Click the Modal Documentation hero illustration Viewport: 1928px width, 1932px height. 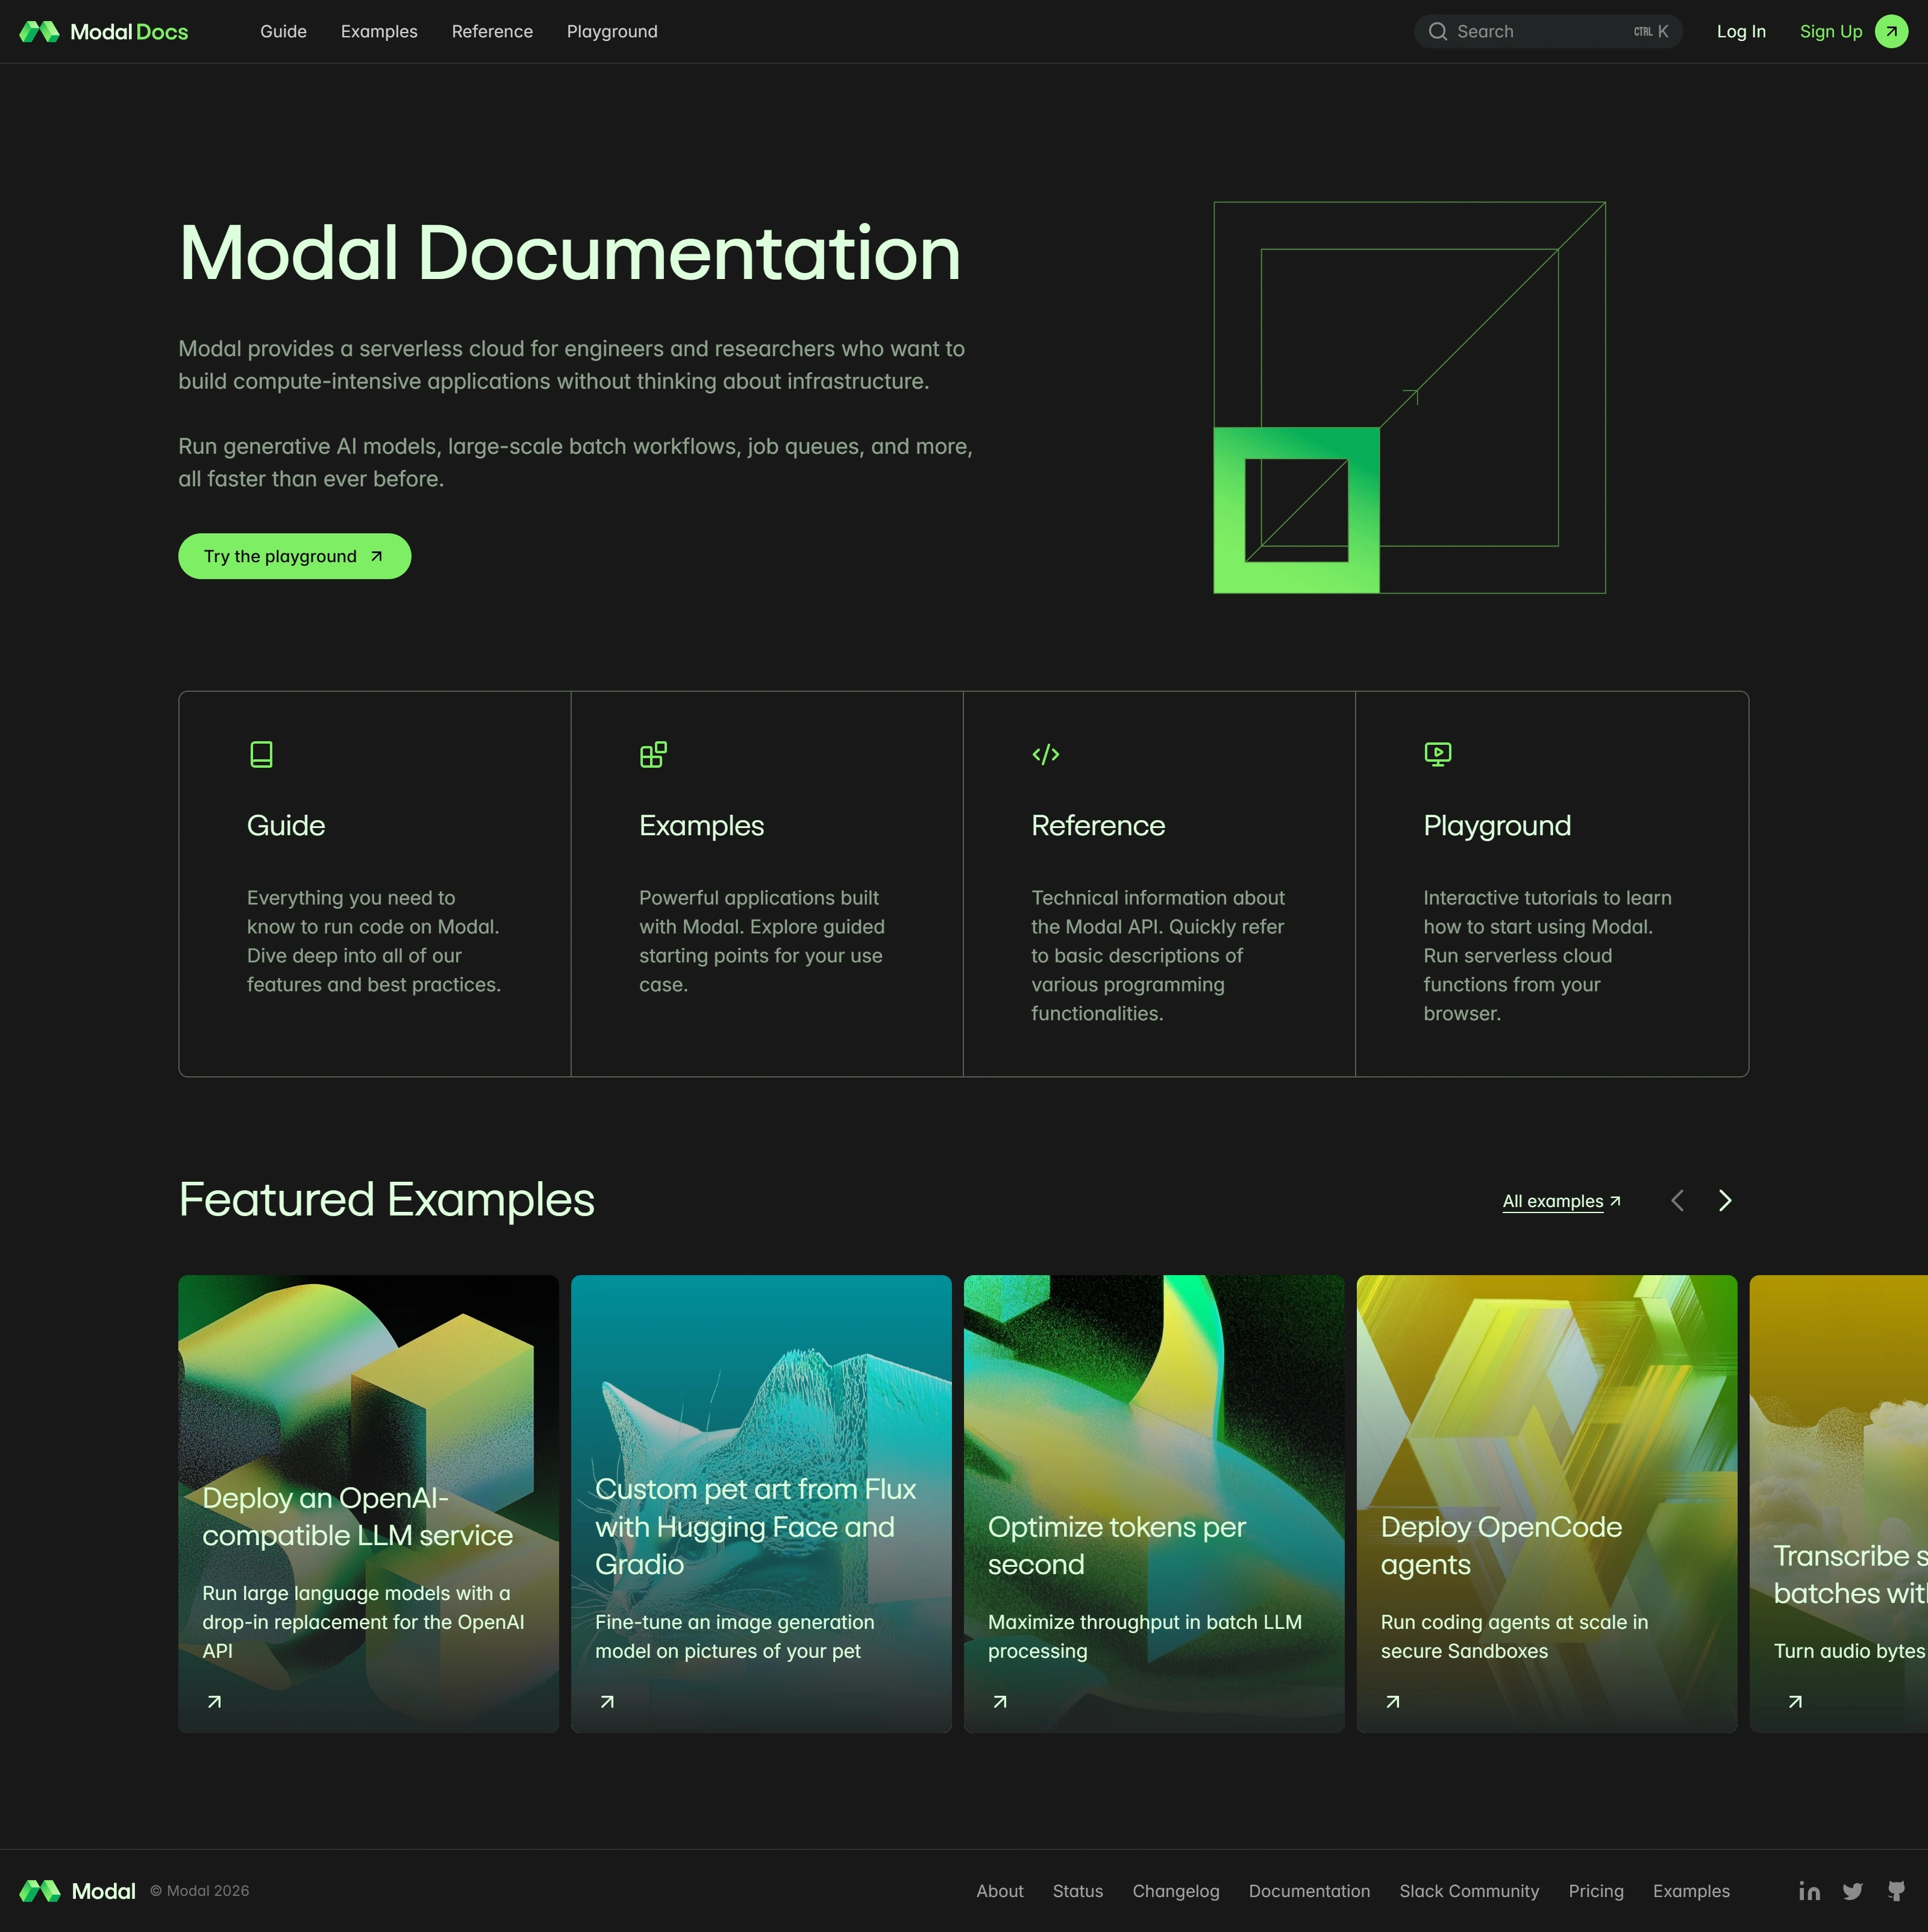pos(1410,398)
